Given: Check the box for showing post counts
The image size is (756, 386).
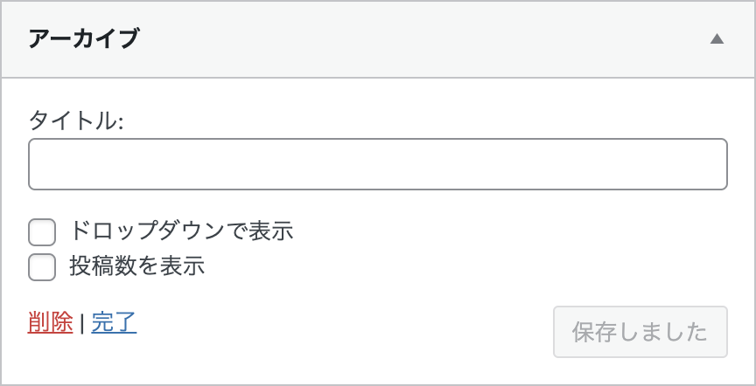Looking at the screenshot, I should coord(42,267).
